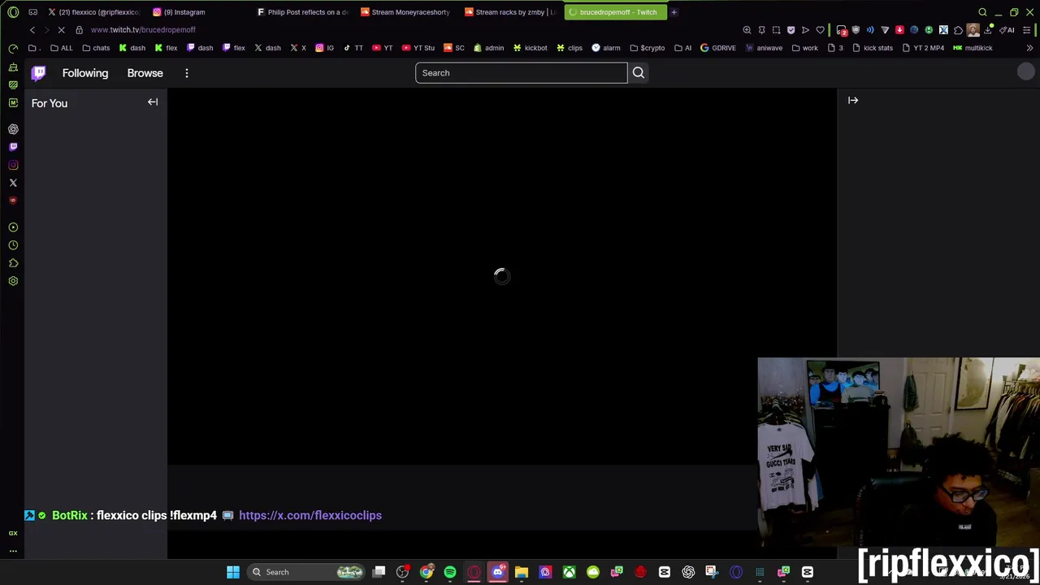Open Twitch panel in Opera sidebar
This screenshot has height=585, width=1040.
(13, 147)
